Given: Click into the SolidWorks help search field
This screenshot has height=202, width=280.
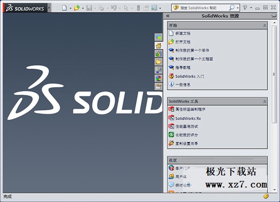Looking at the screenshot, I should tap(203, 8).
